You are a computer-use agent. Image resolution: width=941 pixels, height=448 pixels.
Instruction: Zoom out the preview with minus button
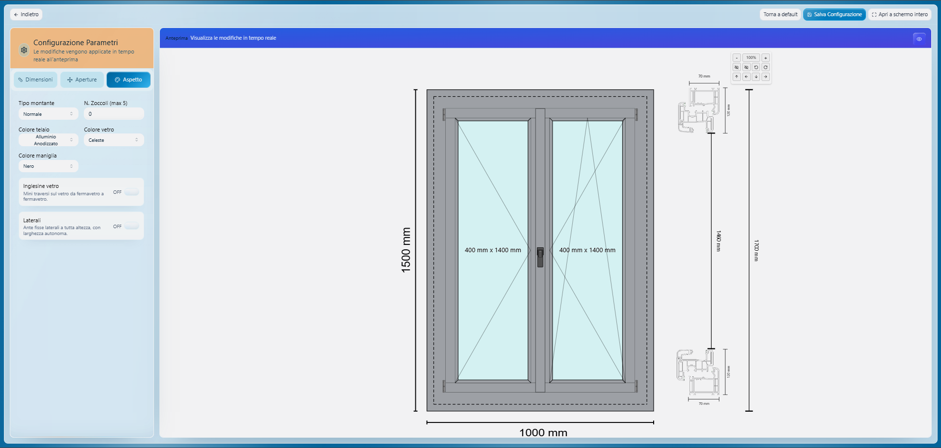click(737, 58)
